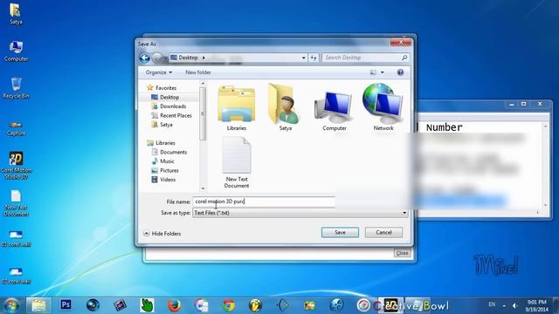Click the refresh button beside the address bar

314,58
